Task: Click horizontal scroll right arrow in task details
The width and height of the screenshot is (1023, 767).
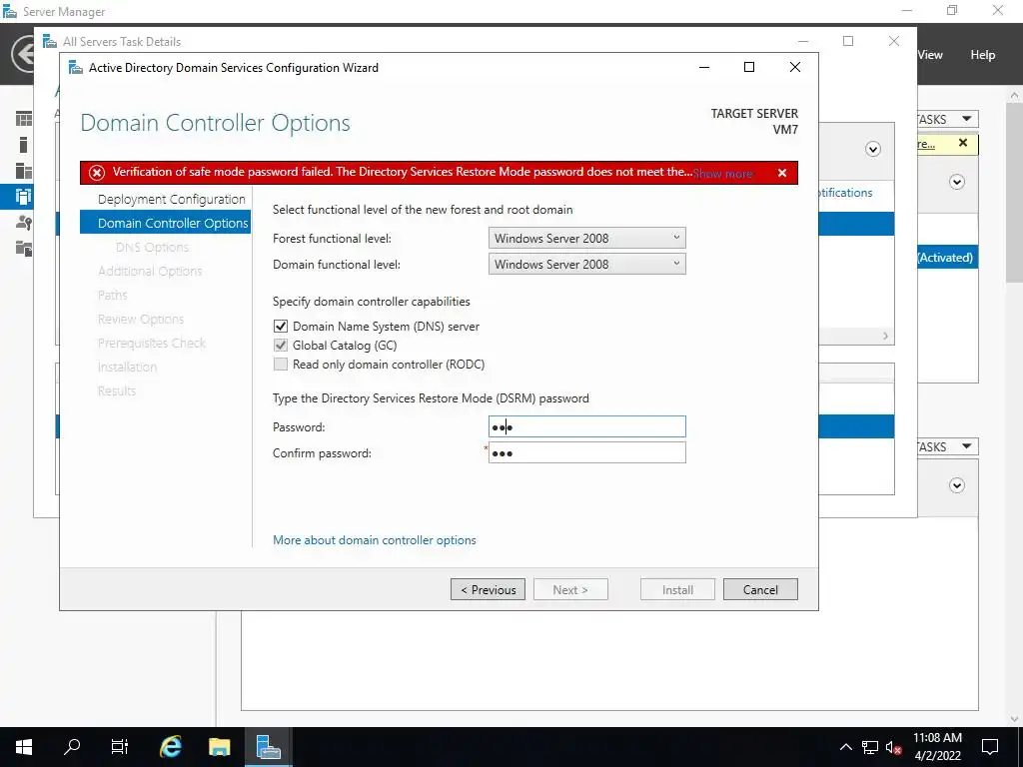Action: click(885, 336)
